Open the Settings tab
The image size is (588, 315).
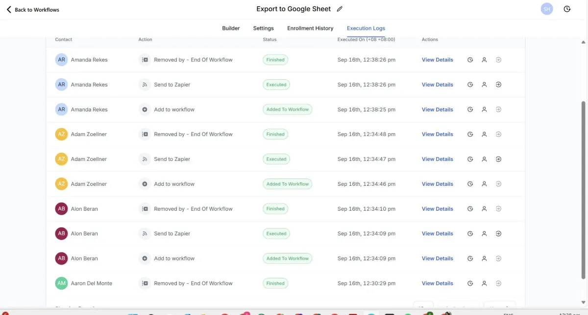263,28
